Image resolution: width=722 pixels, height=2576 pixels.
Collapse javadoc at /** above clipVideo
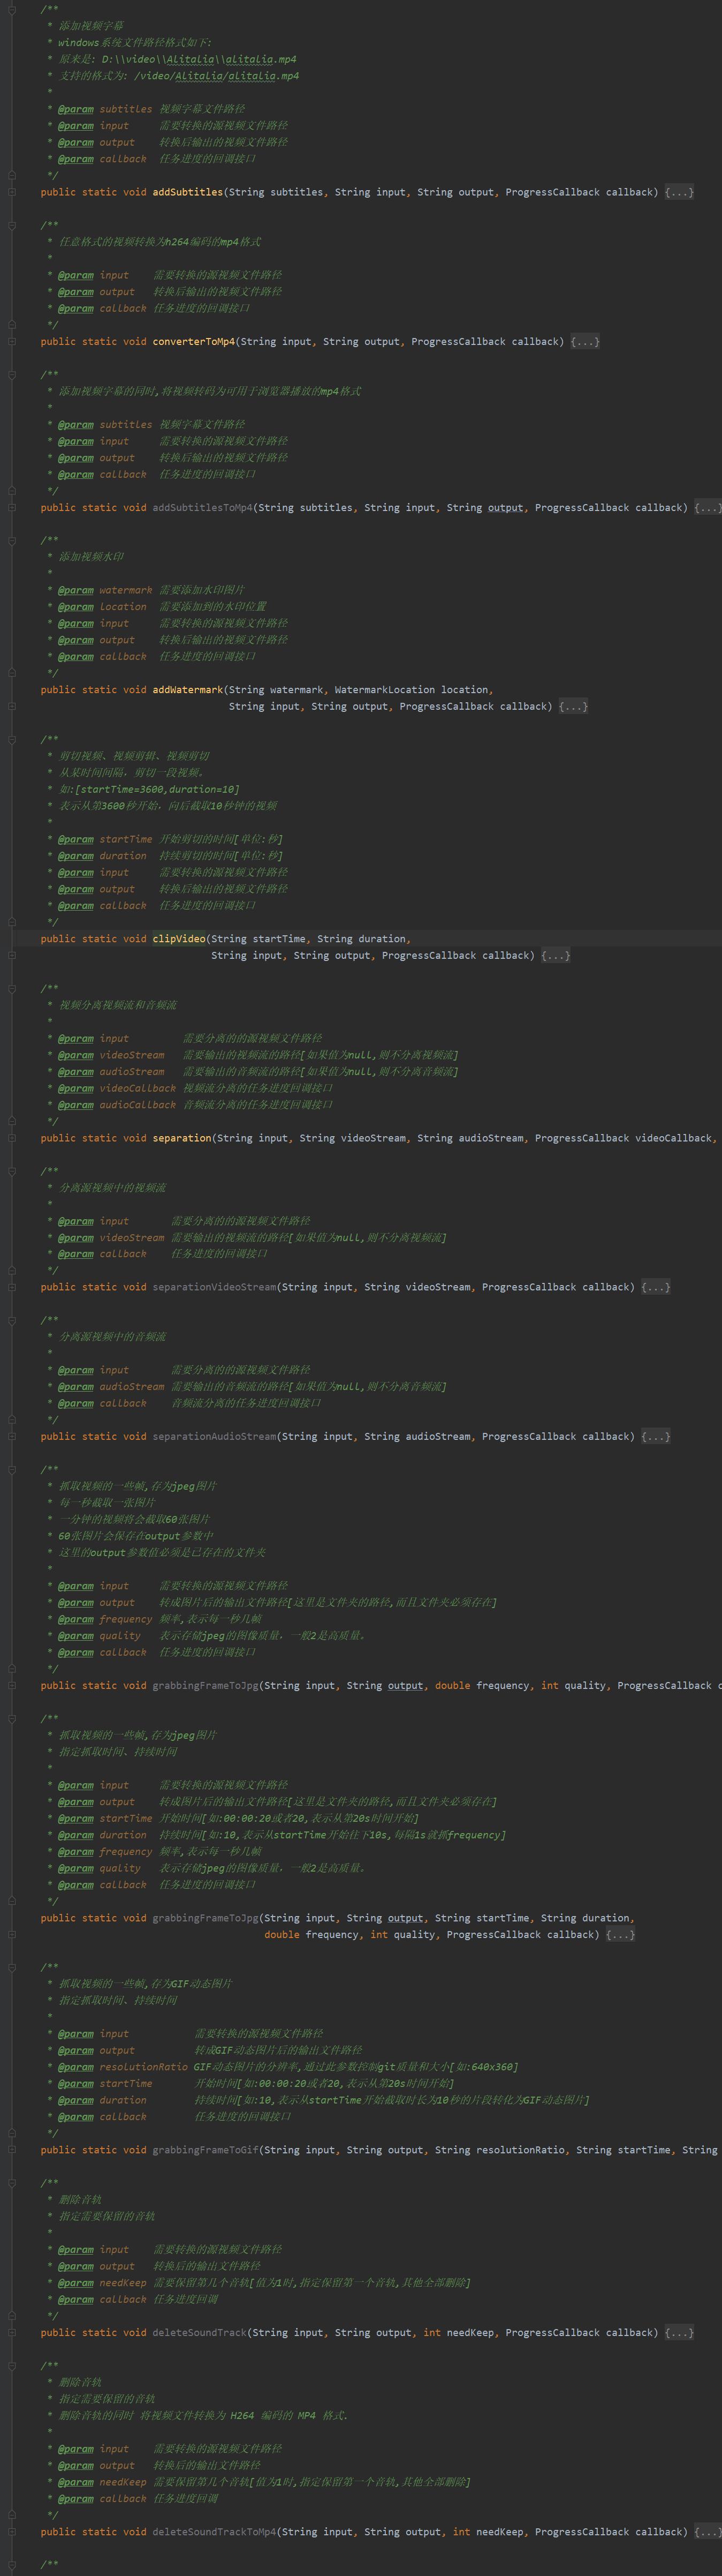click(12, 740)
